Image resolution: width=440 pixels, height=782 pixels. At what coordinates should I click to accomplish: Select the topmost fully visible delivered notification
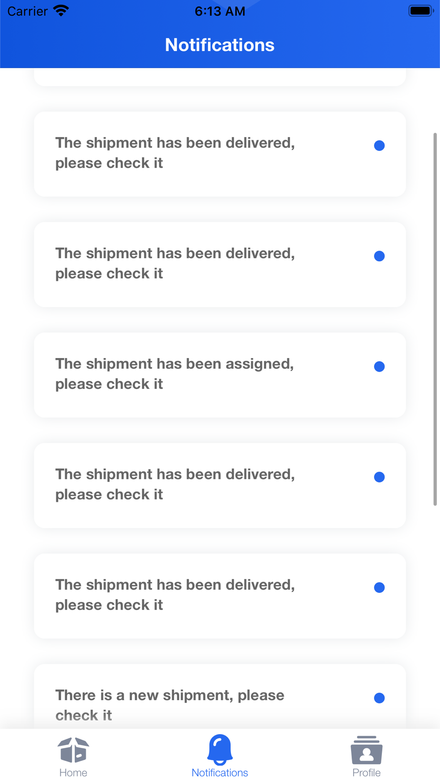pos(220,154)
